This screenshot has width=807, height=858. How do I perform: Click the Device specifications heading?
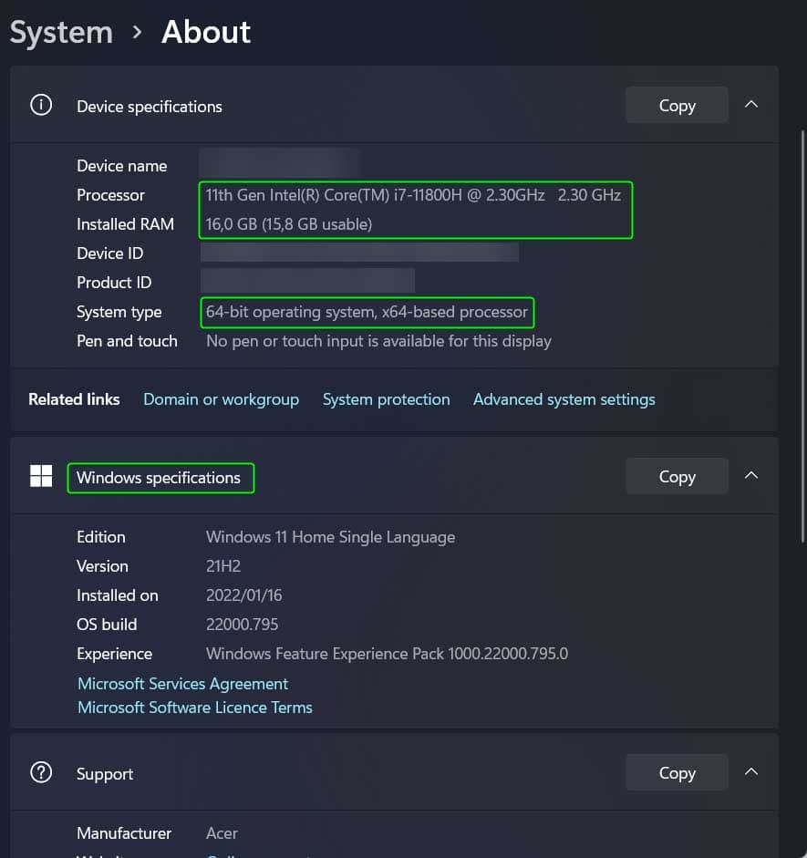click(x=150, y=107)
